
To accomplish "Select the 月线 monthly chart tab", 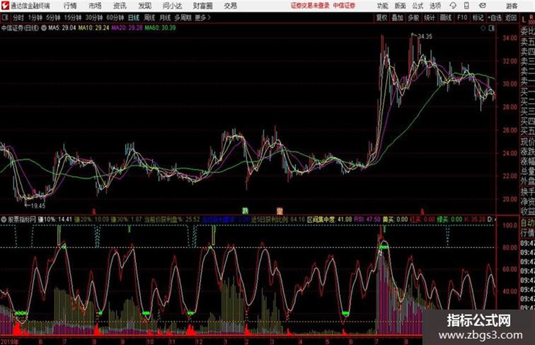I will (x=165, y=18).
